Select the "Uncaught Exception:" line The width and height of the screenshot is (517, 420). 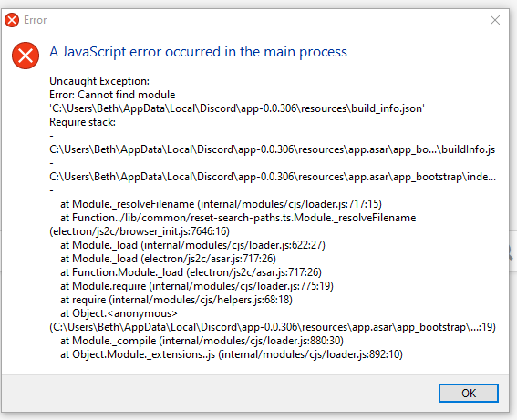pyautogui.click(x=99, y=81)
